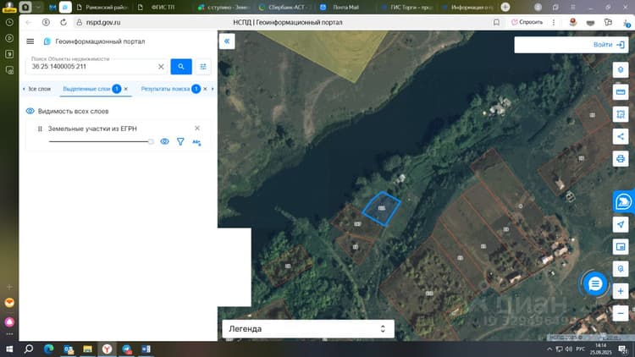635x357 pixels.
Task: Zoom out with the minus button
Action: pos(621,313)
